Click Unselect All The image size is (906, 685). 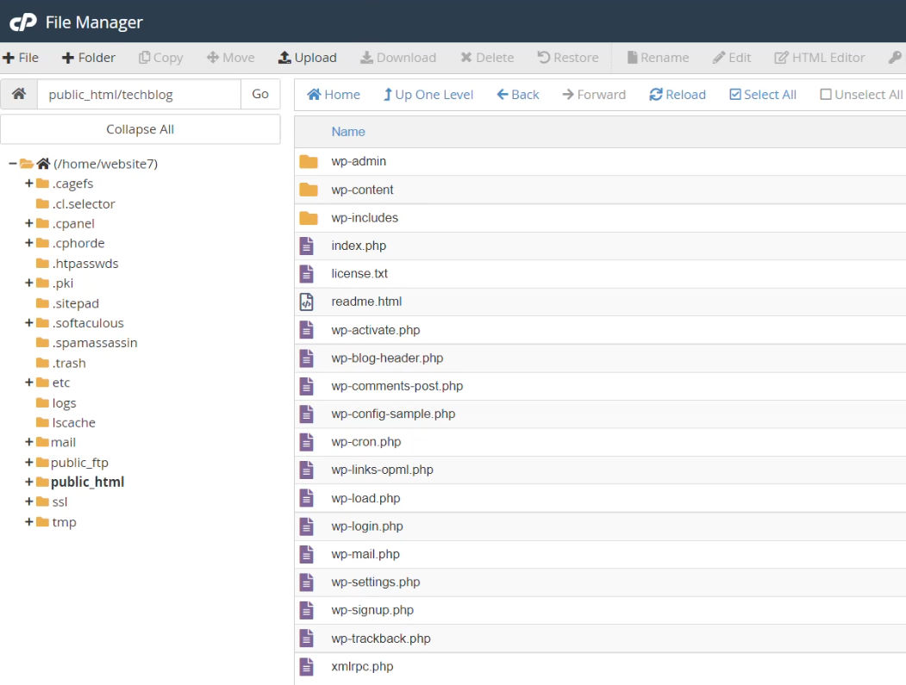861,95
